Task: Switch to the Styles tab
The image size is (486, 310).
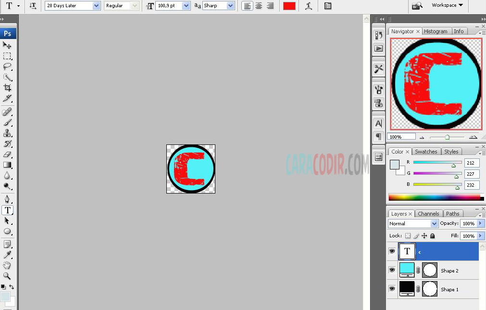Action: click(451, 152)
